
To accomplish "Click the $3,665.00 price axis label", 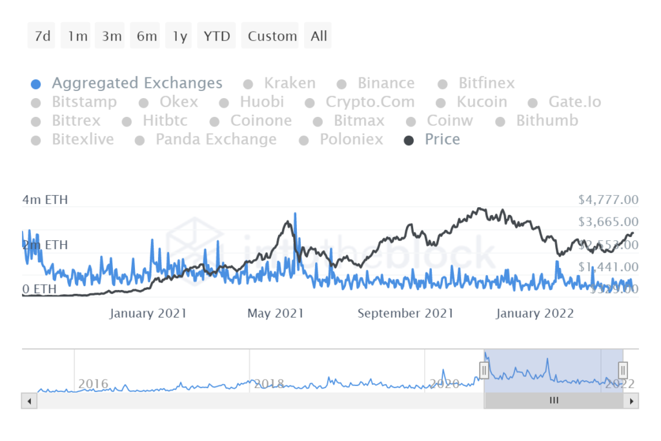I will point(608,221).
